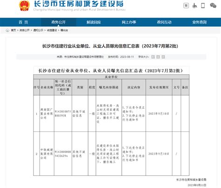Select the medium font size button

point(158,57)
